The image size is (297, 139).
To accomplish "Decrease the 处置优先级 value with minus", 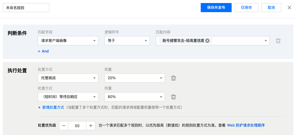I will [64, 126].
